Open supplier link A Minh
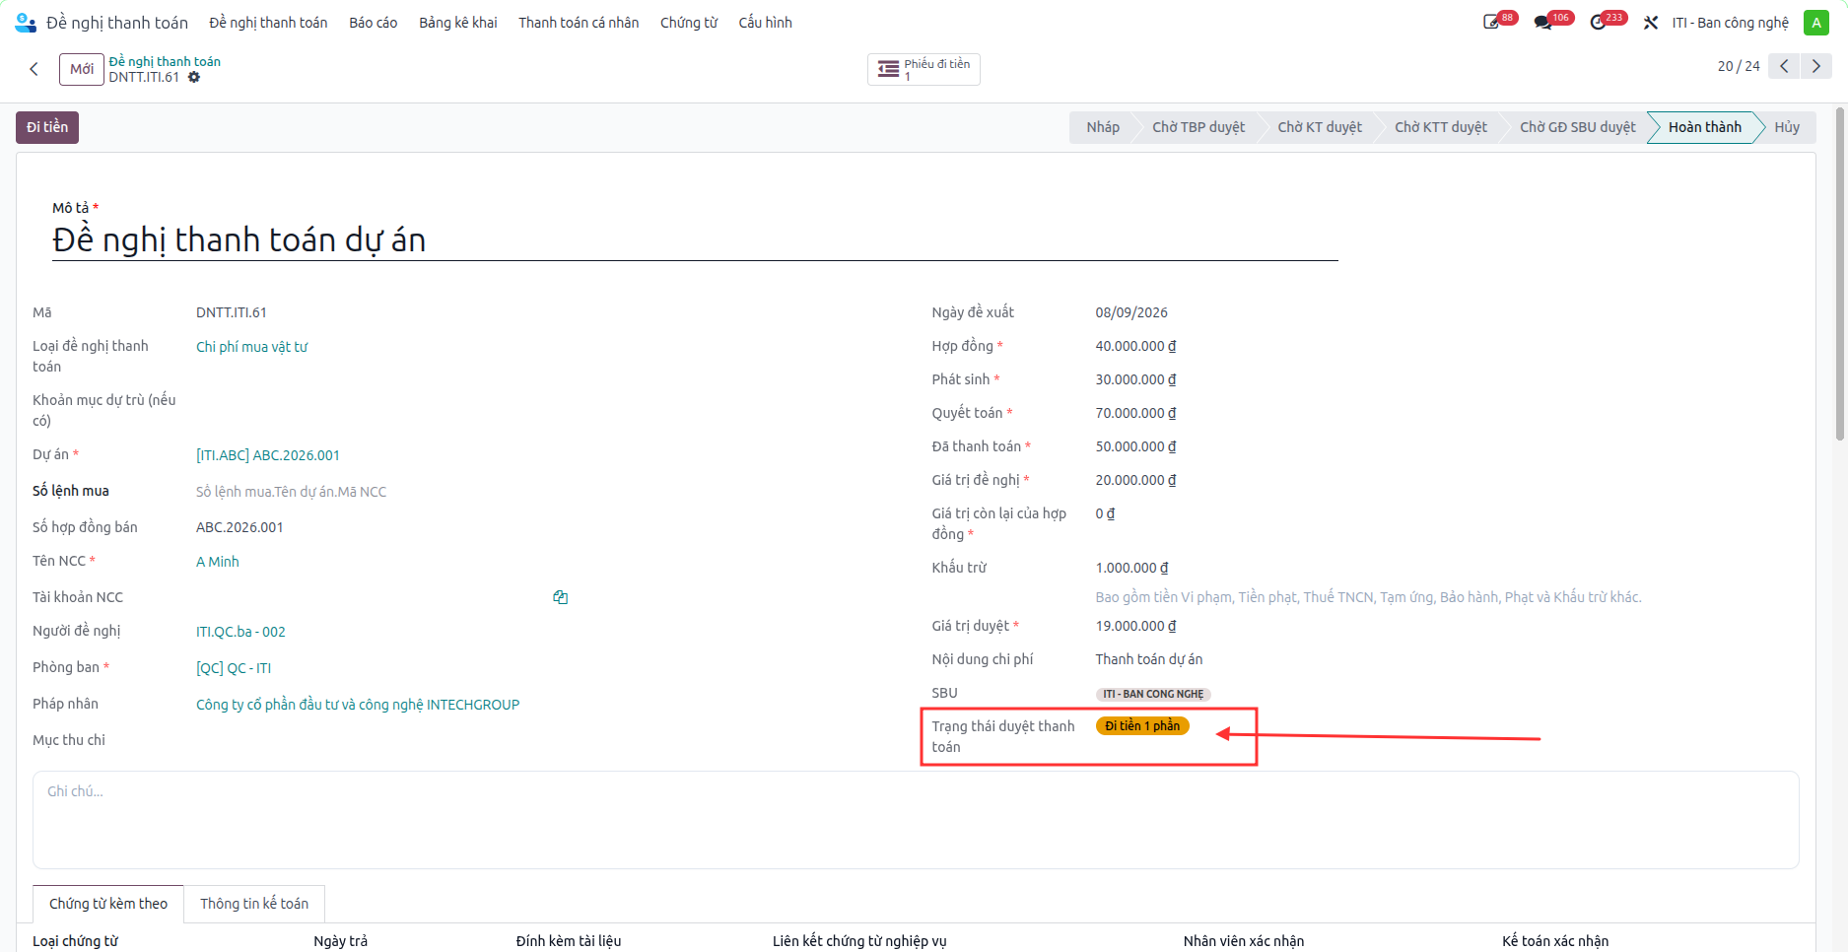Viewport: 1848px width, 952px height. pos(218,562)
